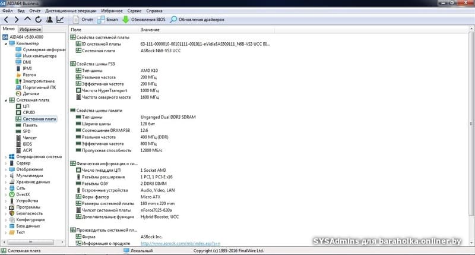Collapse the Компьютер tree node
The width and height of the screenshot is (475, 255).
point(5,43)
